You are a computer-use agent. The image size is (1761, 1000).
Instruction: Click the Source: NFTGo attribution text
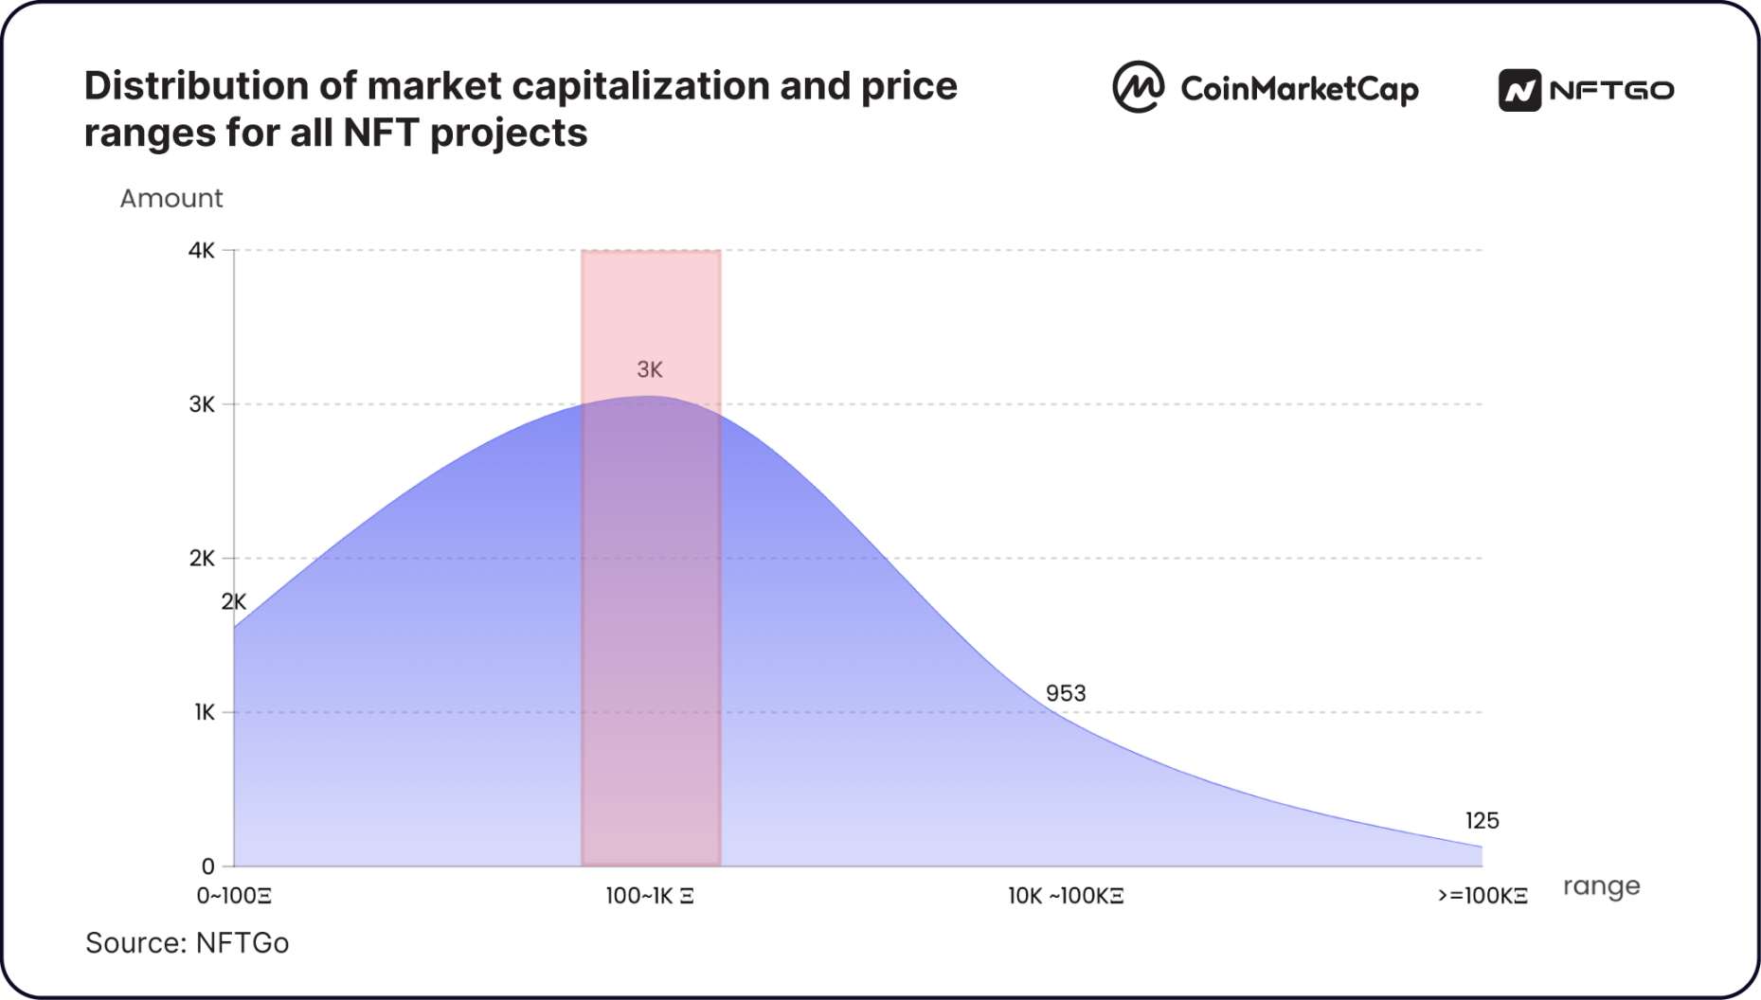[187, 943]
